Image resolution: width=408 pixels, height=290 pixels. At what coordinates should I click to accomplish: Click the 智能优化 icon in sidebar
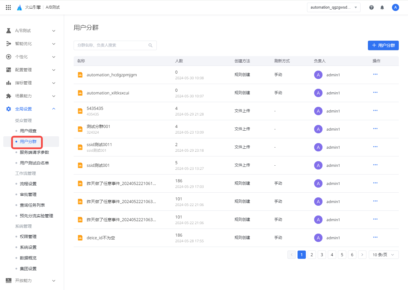[9, 44]
